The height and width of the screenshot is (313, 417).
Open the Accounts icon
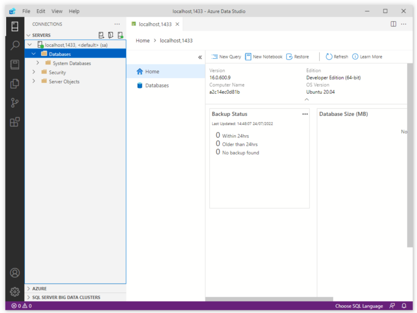(15, 273)
